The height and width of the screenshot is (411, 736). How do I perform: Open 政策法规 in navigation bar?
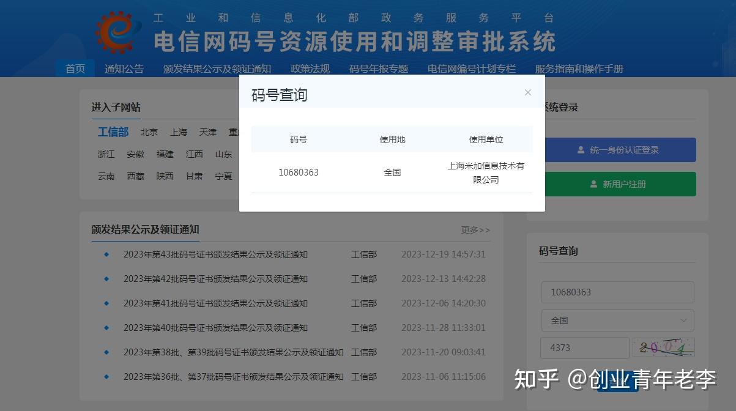[310, 68]
